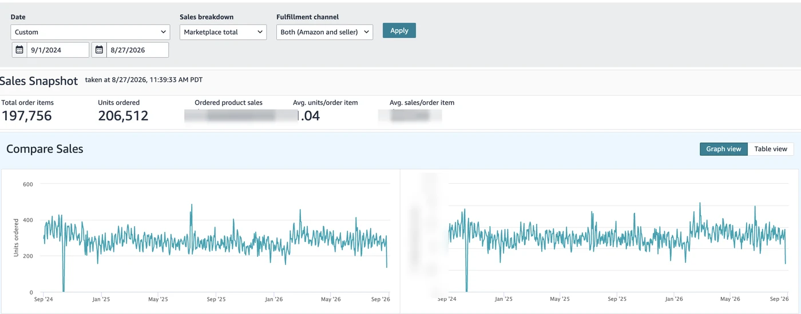Viewport: 801px width, 314px height.
Task: Open the start date calendar icon
Action: point(19,50)
